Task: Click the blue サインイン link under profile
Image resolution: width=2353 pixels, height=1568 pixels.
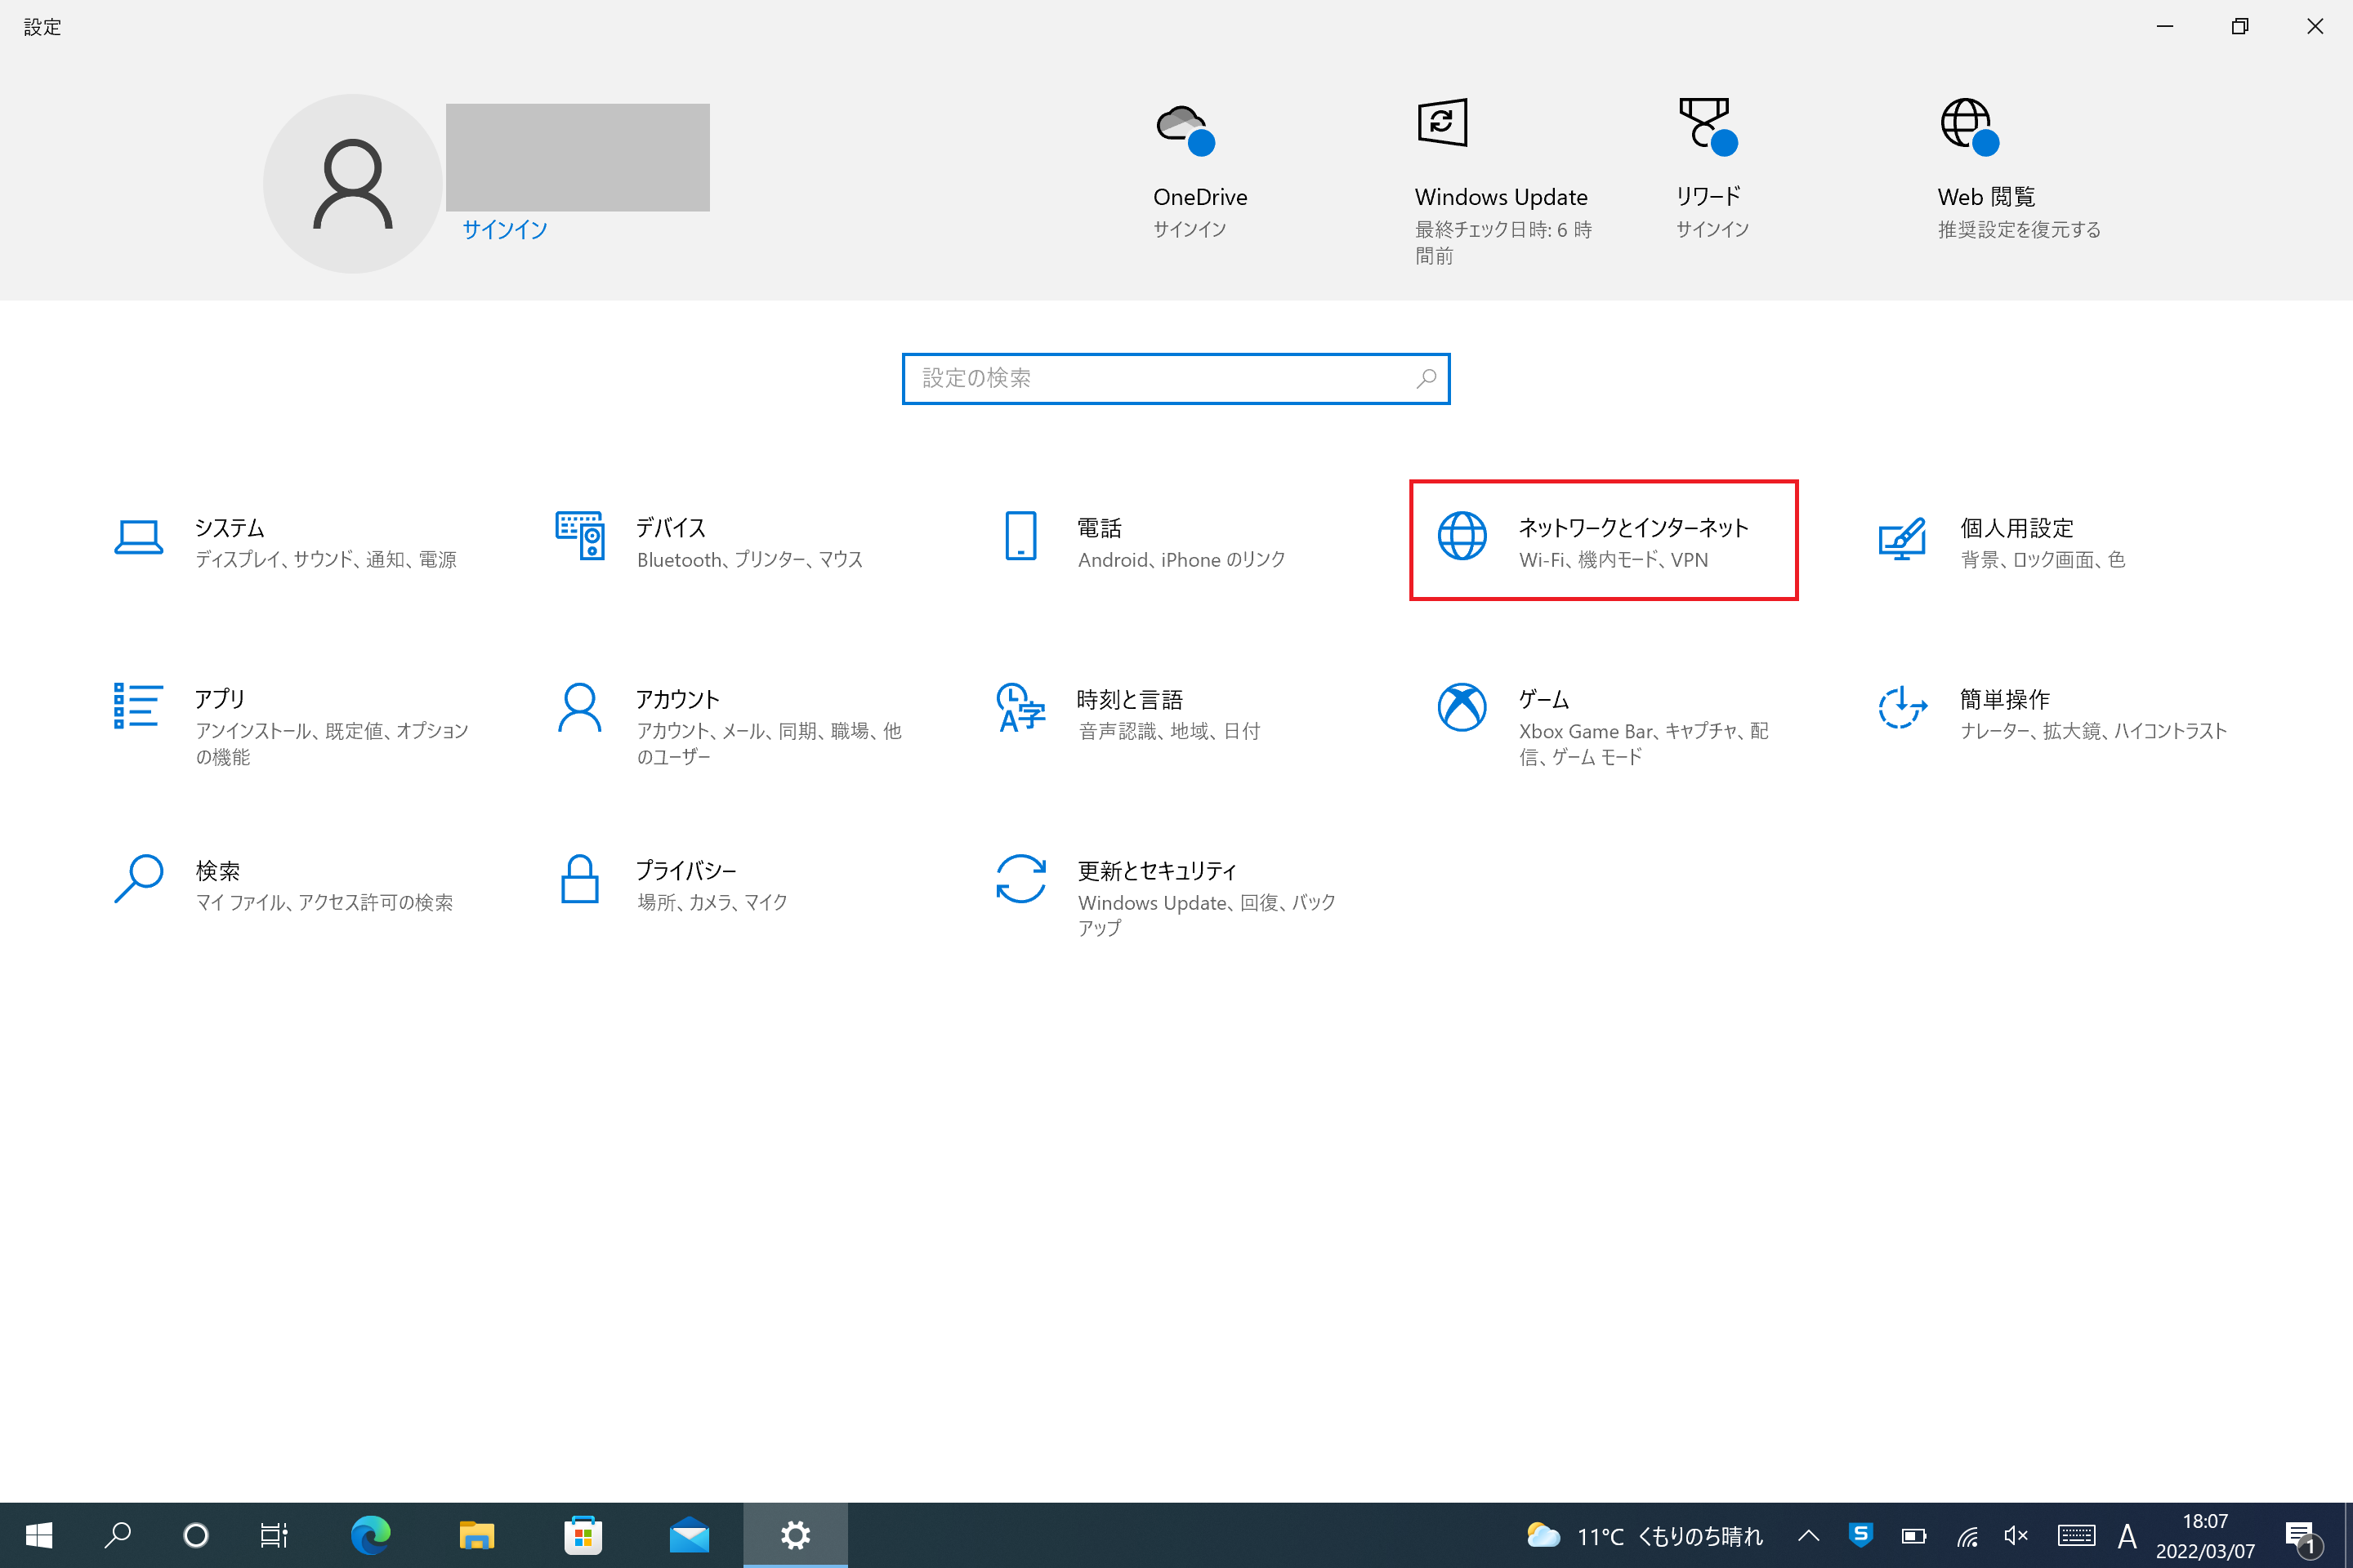Action: point(504,230)
